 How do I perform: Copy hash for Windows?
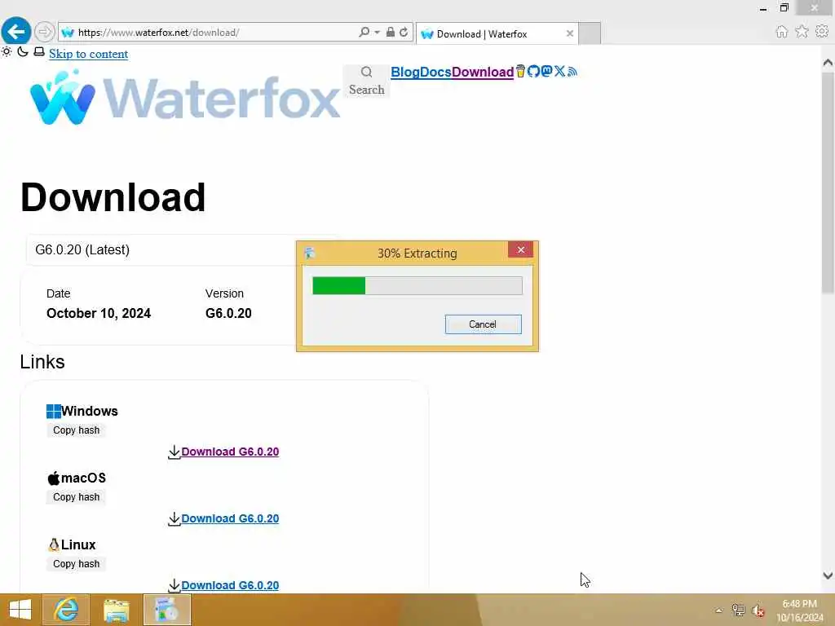click(76, 430)
